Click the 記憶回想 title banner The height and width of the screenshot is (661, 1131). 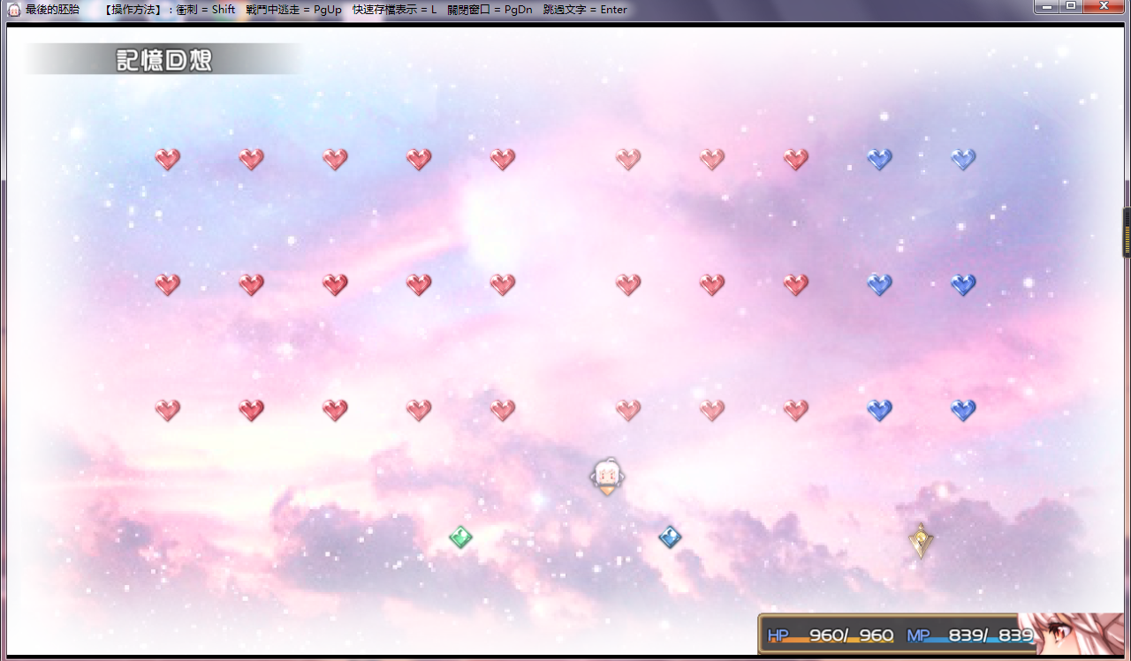[x=164, y=60]
